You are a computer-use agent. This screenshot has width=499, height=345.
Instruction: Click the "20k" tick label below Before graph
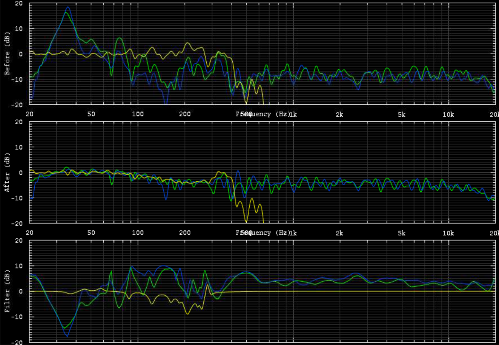(x=494, y=114)
